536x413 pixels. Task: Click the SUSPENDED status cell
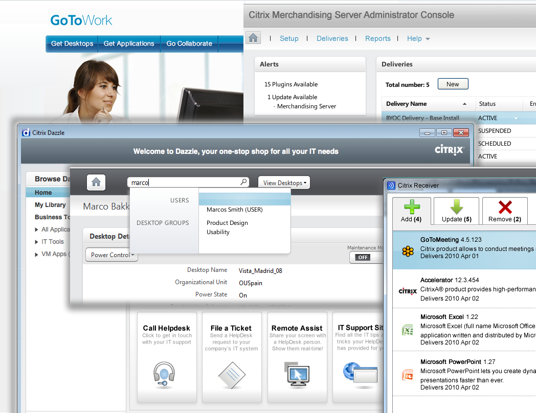click(495, 131)
